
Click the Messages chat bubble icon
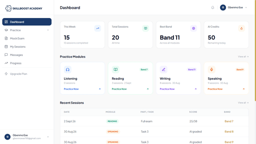point(6,55)
